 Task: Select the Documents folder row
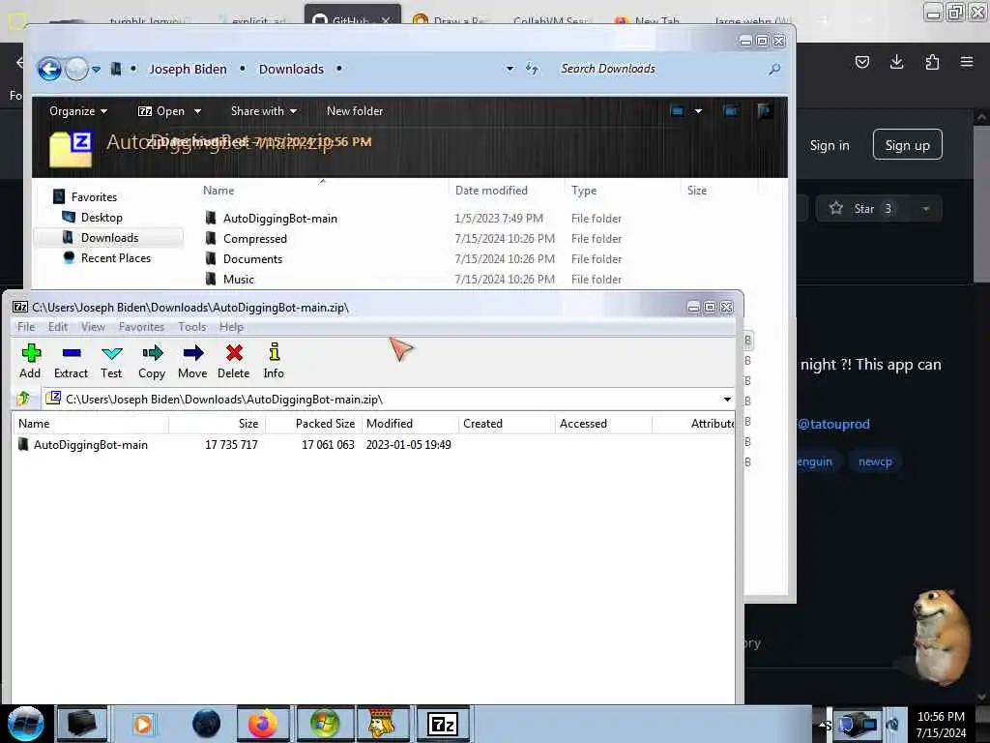(x=252, y=259)
